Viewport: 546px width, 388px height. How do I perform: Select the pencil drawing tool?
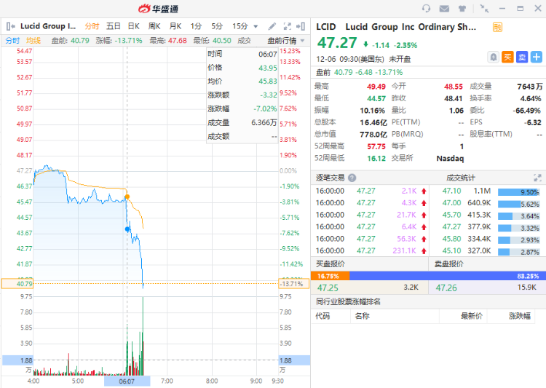272,26
